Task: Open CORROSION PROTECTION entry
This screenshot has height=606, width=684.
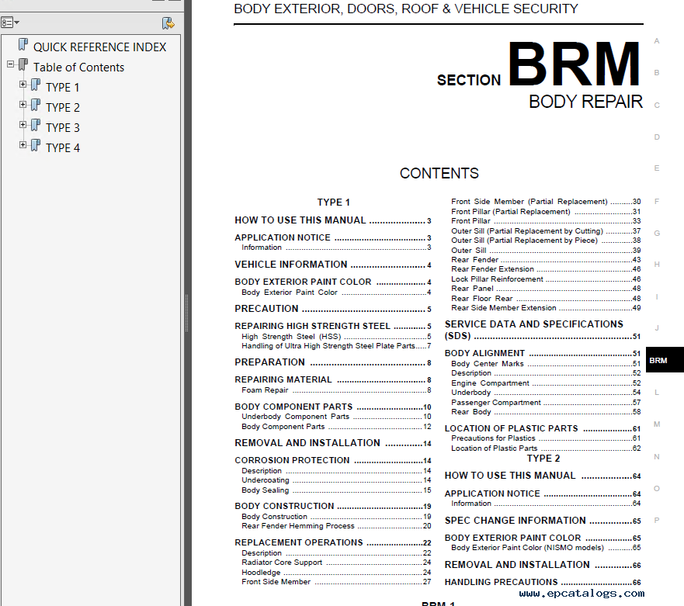Action: click(x=333, y=460)
